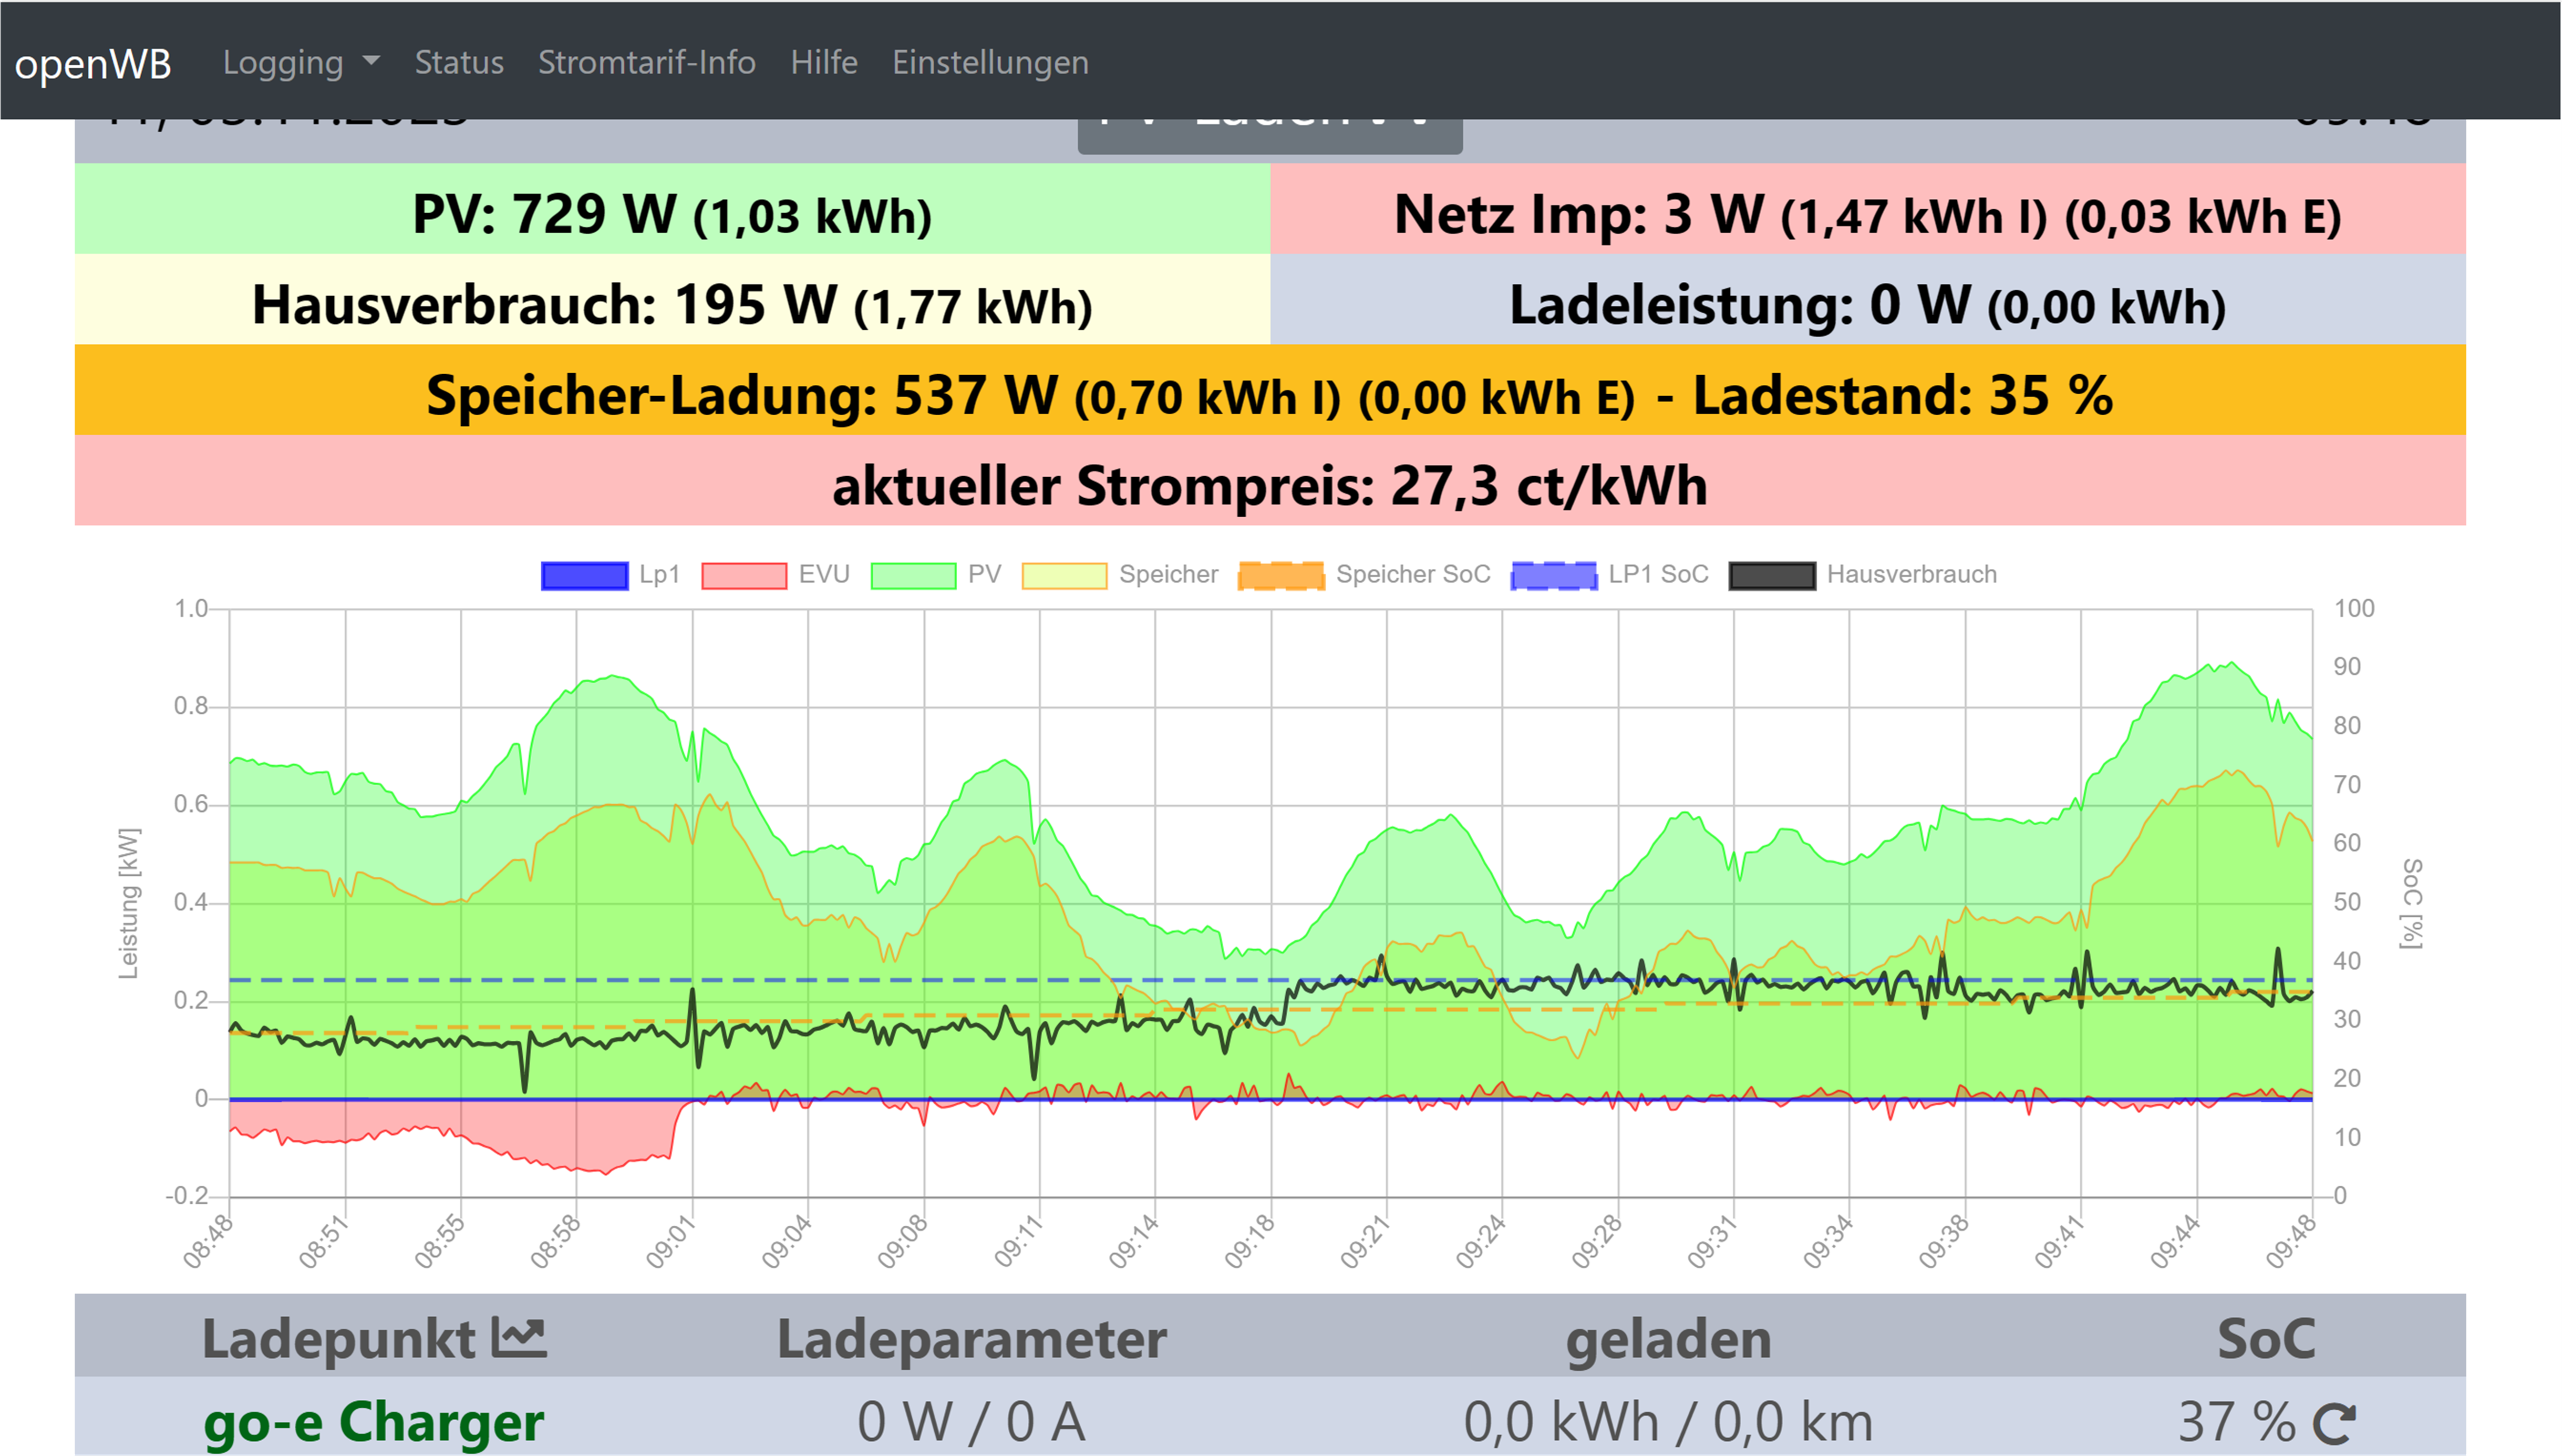This screenshot has width=2562, height=1456.
Task: Toggle EVU series visibility in the legend
Action: point(744,575)
